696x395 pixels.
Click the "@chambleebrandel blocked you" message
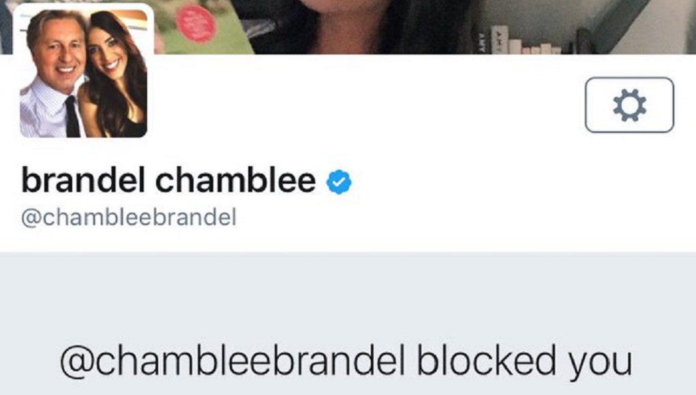346,362
